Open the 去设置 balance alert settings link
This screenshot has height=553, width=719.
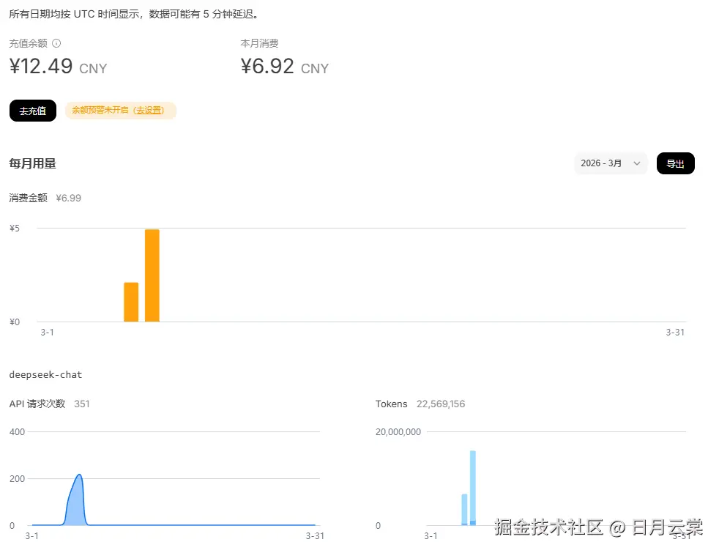tap(149, 110)
